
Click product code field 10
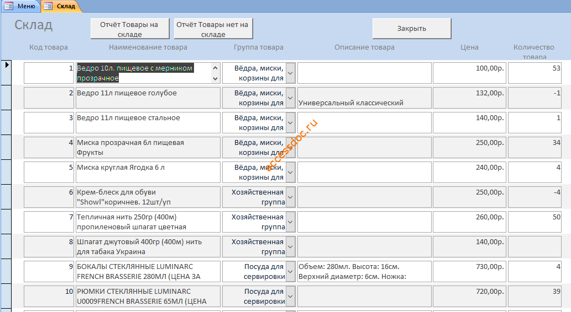[49, 296]
